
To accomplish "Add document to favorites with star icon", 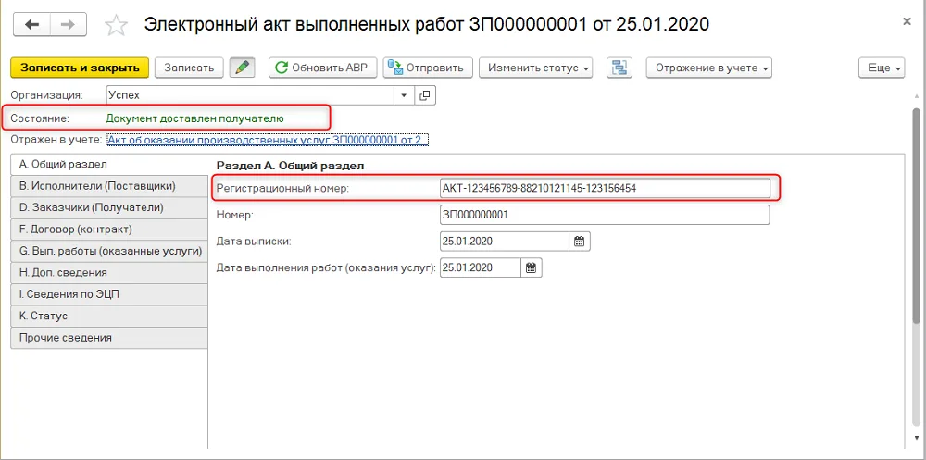I will click(x=116, y=25).
